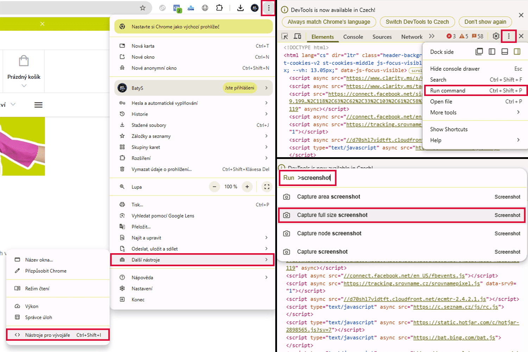Dismiss the DevTools language notification bar

[x=521, y=15]
